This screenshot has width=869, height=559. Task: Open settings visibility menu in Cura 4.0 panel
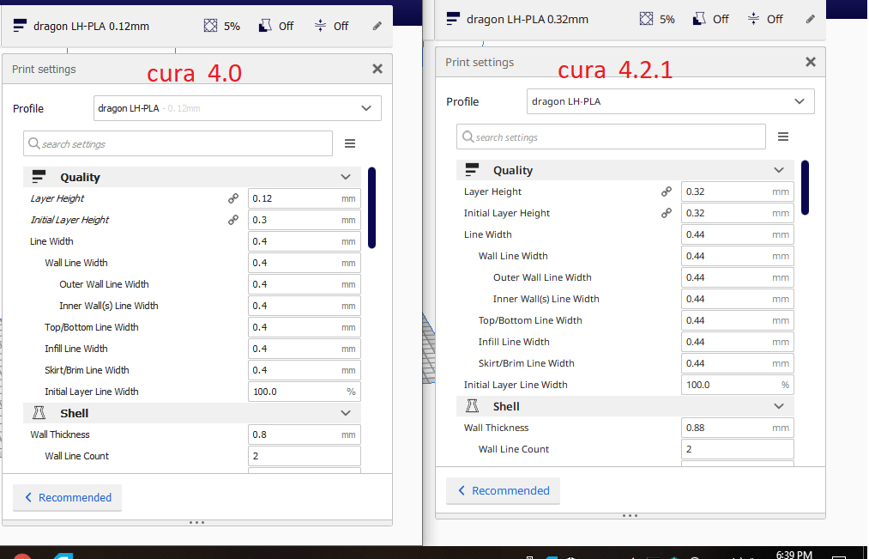pyautogui.click(x=350, y=143)
